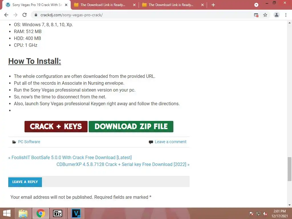Screen dimensions: 292x219
Task: Open the Chrome profile avatar
Action: [277, 15]
